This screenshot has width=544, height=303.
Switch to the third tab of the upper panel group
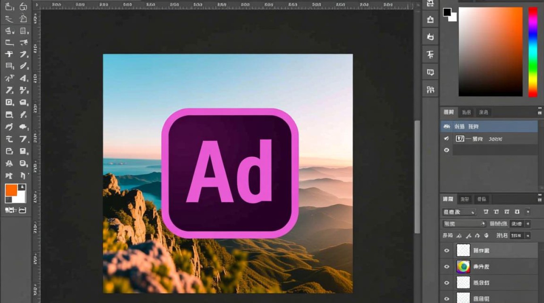(x=483, y=112)
